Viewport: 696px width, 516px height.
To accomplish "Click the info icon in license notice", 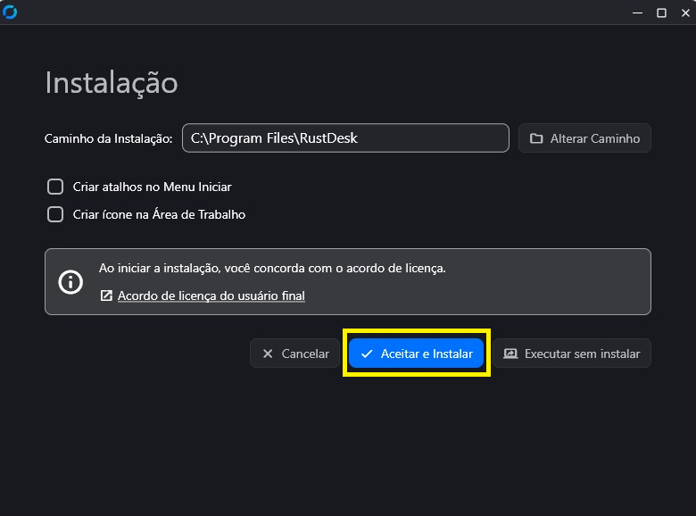I will (x=70, y=282).
